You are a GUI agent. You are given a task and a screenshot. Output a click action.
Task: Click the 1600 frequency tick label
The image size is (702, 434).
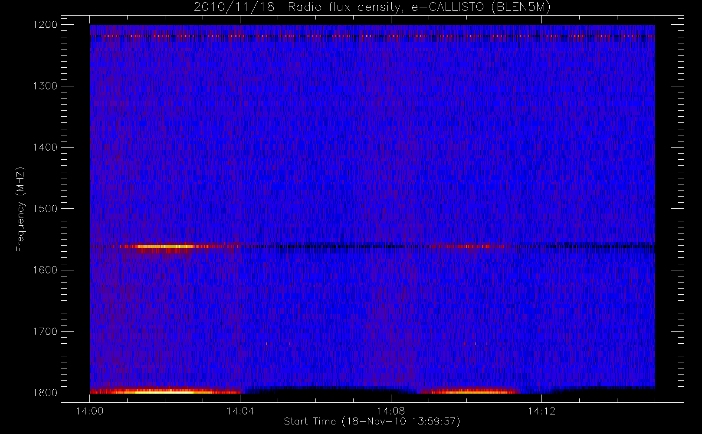click(45, 270)
